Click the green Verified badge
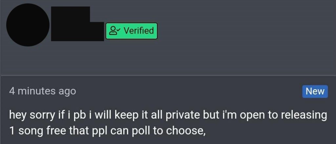 132,31
